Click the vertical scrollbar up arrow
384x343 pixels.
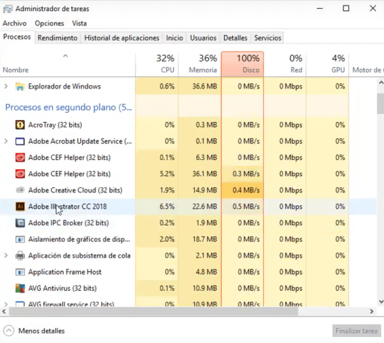tap(381, 83)
